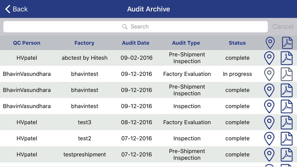The height and width of the screenshot is (167, 297).
Task: Click the Search input field
Action: [x=135, y=27]
